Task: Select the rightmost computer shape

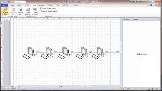Action: [x=98, y=53]
